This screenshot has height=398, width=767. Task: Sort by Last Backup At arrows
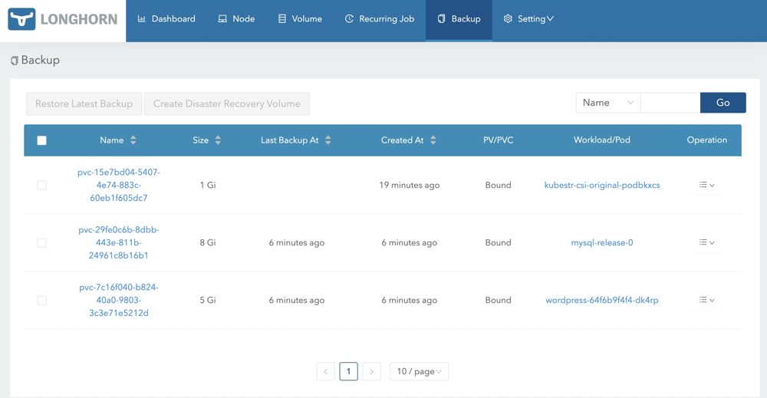(x=328, y=140)
